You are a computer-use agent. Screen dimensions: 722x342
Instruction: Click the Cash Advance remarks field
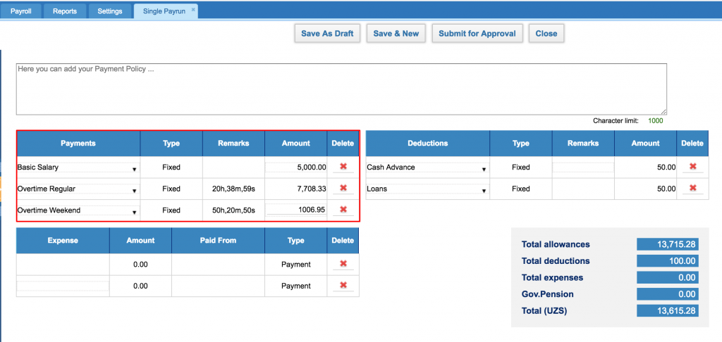click(x=583, y=167)
